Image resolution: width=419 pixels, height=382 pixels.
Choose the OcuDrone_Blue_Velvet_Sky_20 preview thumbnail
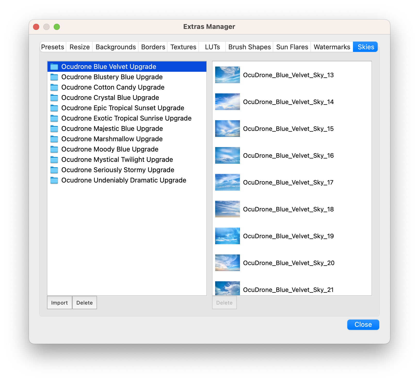[x=227, y=263]
